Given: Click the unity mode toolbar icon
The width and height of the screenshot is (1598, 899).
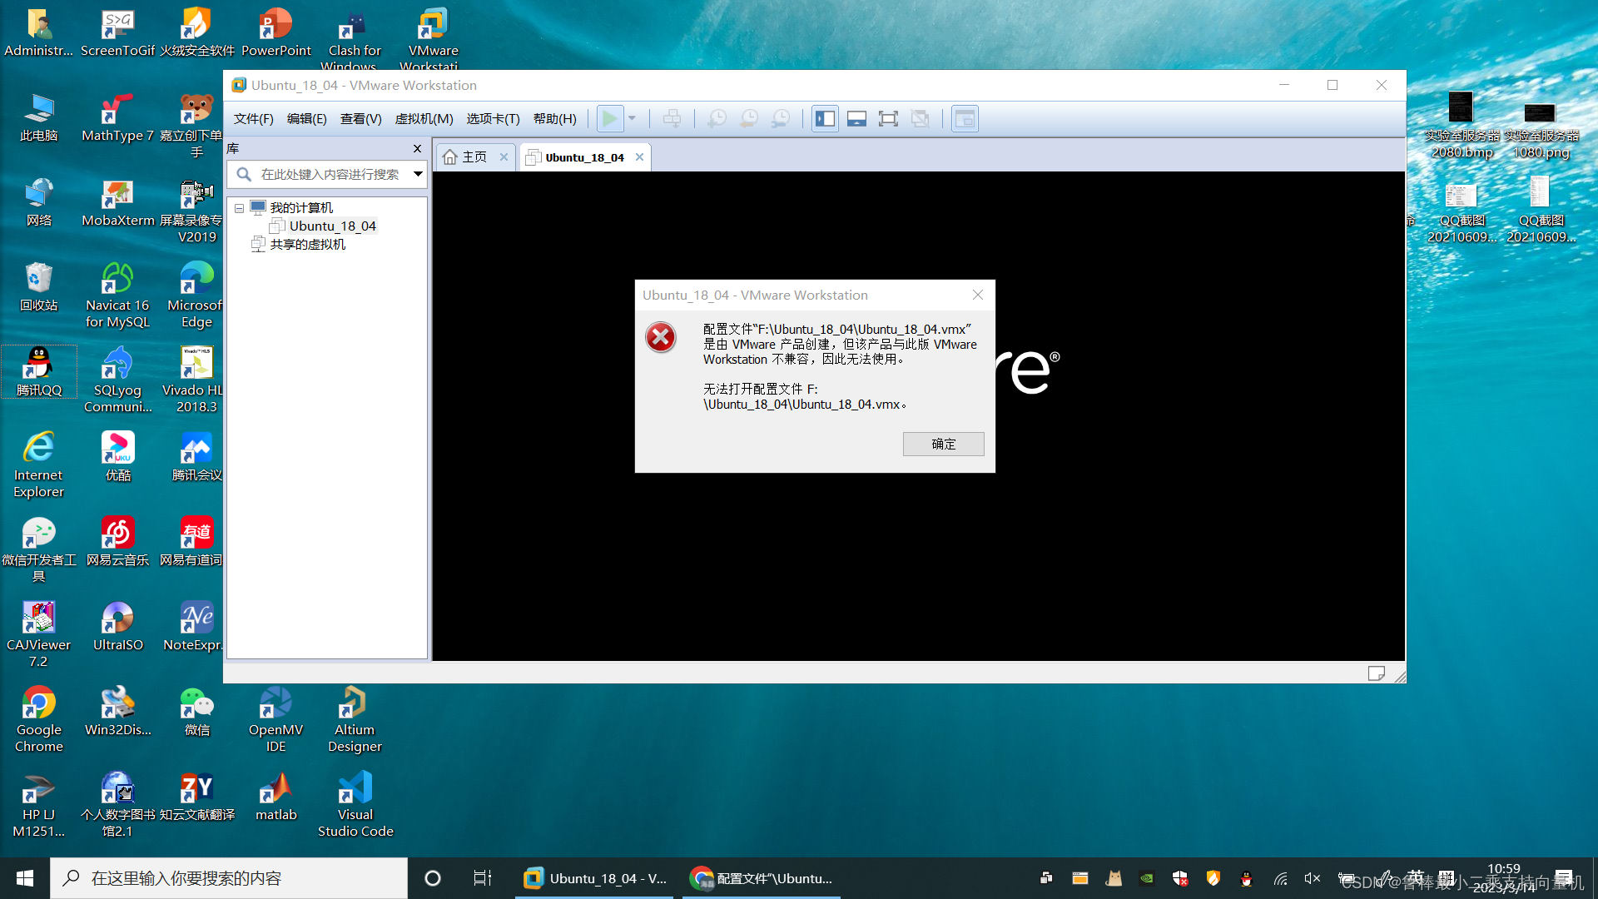Looking at the screenshot, I should tap(920, 118).
